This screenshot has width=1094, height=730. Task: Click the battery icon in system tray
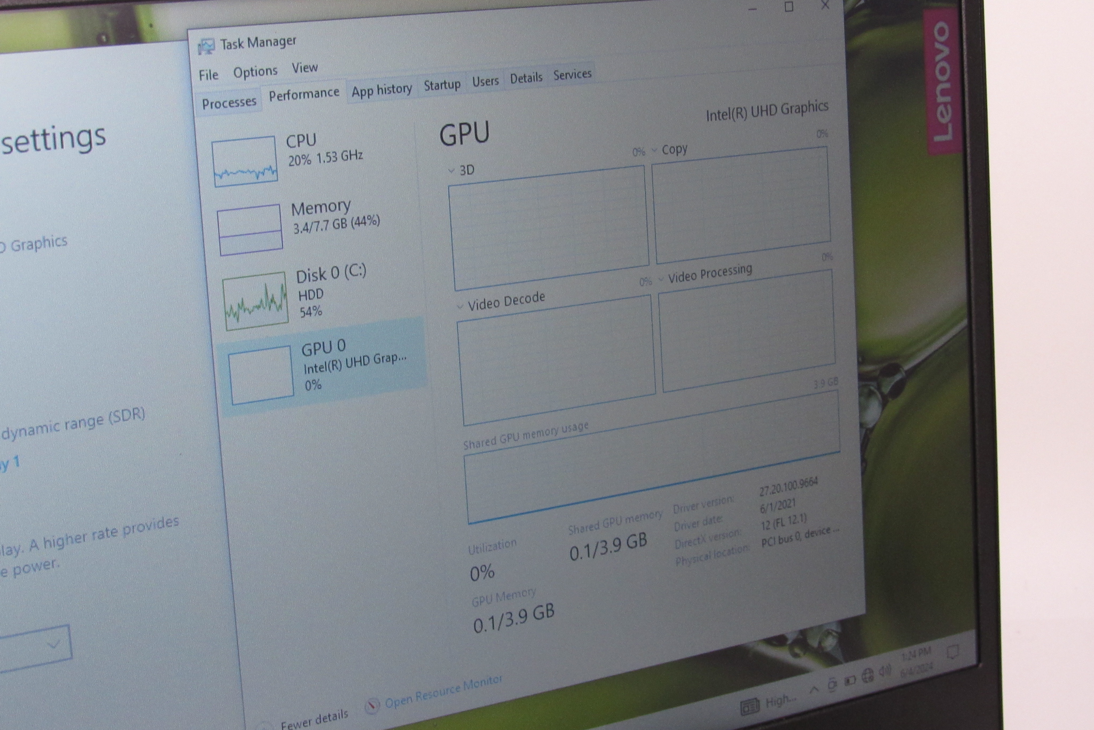pyautogui.click(x=850, y=680)
